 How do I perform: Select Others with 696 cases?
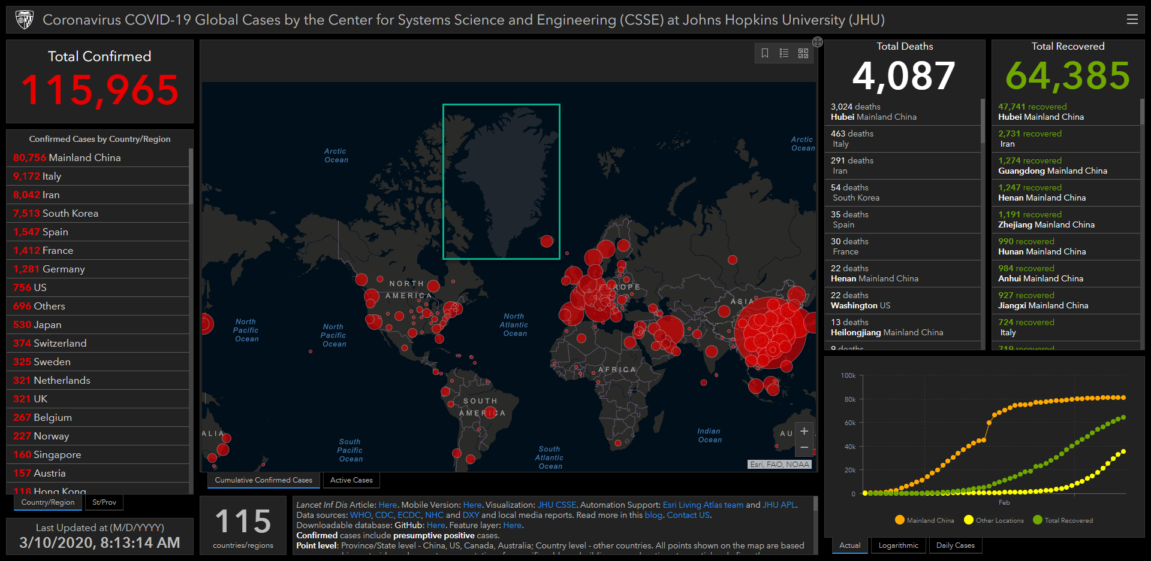click(x=99, y=306)
